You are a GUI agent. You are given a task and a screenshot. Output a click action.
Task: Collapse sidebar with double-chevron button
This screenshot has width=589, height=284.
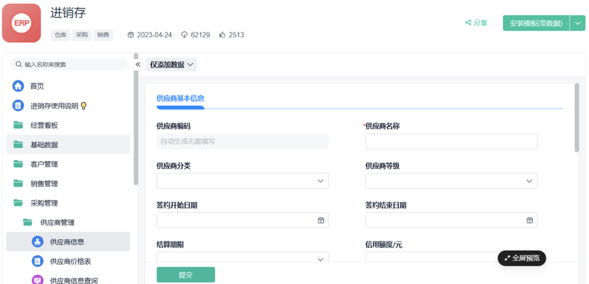pyautogui.click(x=138, y=65)
